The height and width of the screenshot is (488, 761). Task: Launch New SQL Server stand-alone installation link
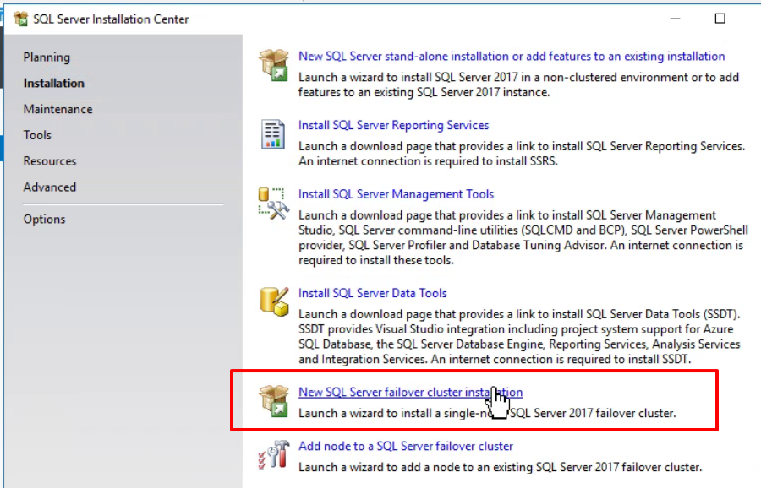pos(512,57)
